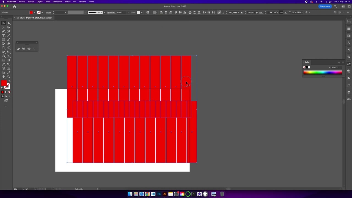Change screen mode button

pyautogui.click(x=6, y=101)
